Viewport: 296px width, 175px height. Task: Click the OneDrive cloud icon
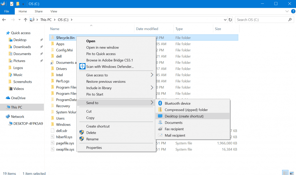pos(8,98)
